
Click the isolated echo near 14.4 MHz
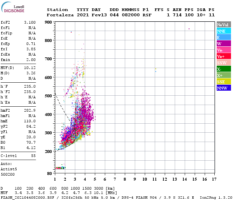189,29
